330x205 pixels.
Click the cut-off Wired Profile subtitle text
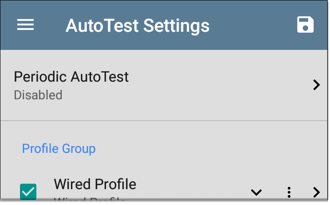pyautogui.click(x=90, y=199)
